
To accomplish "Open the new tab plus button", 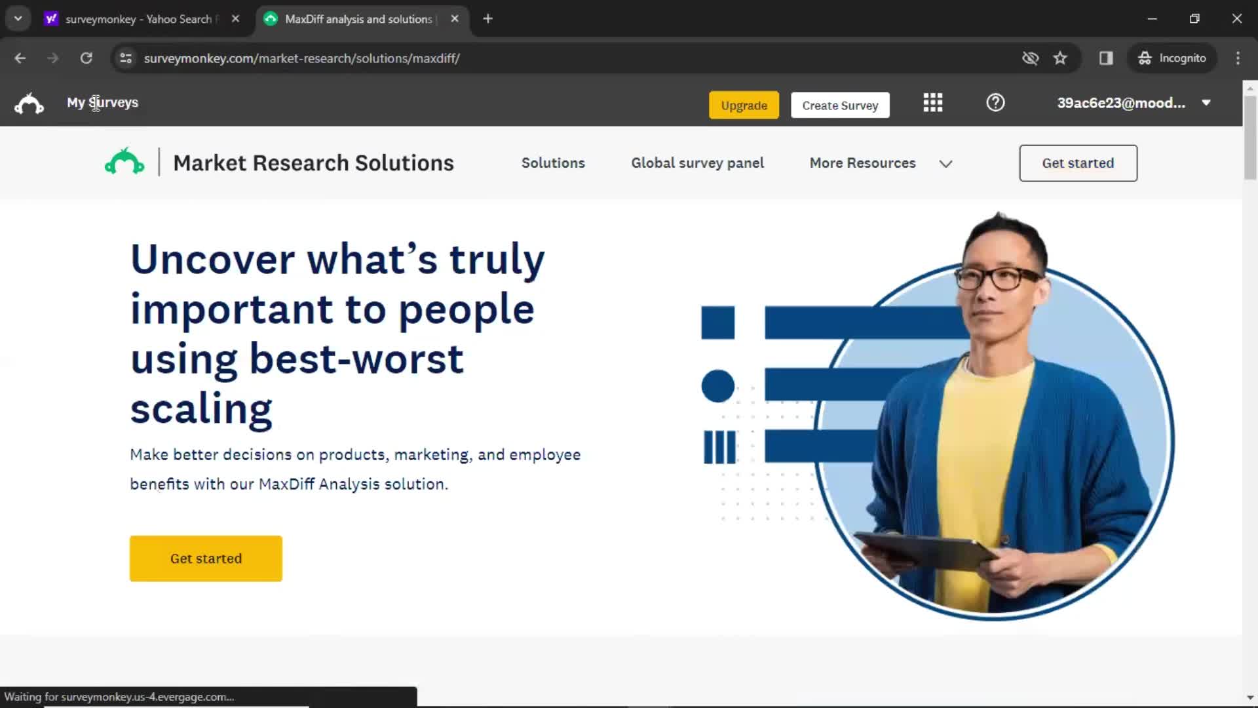I will (488, 19).
